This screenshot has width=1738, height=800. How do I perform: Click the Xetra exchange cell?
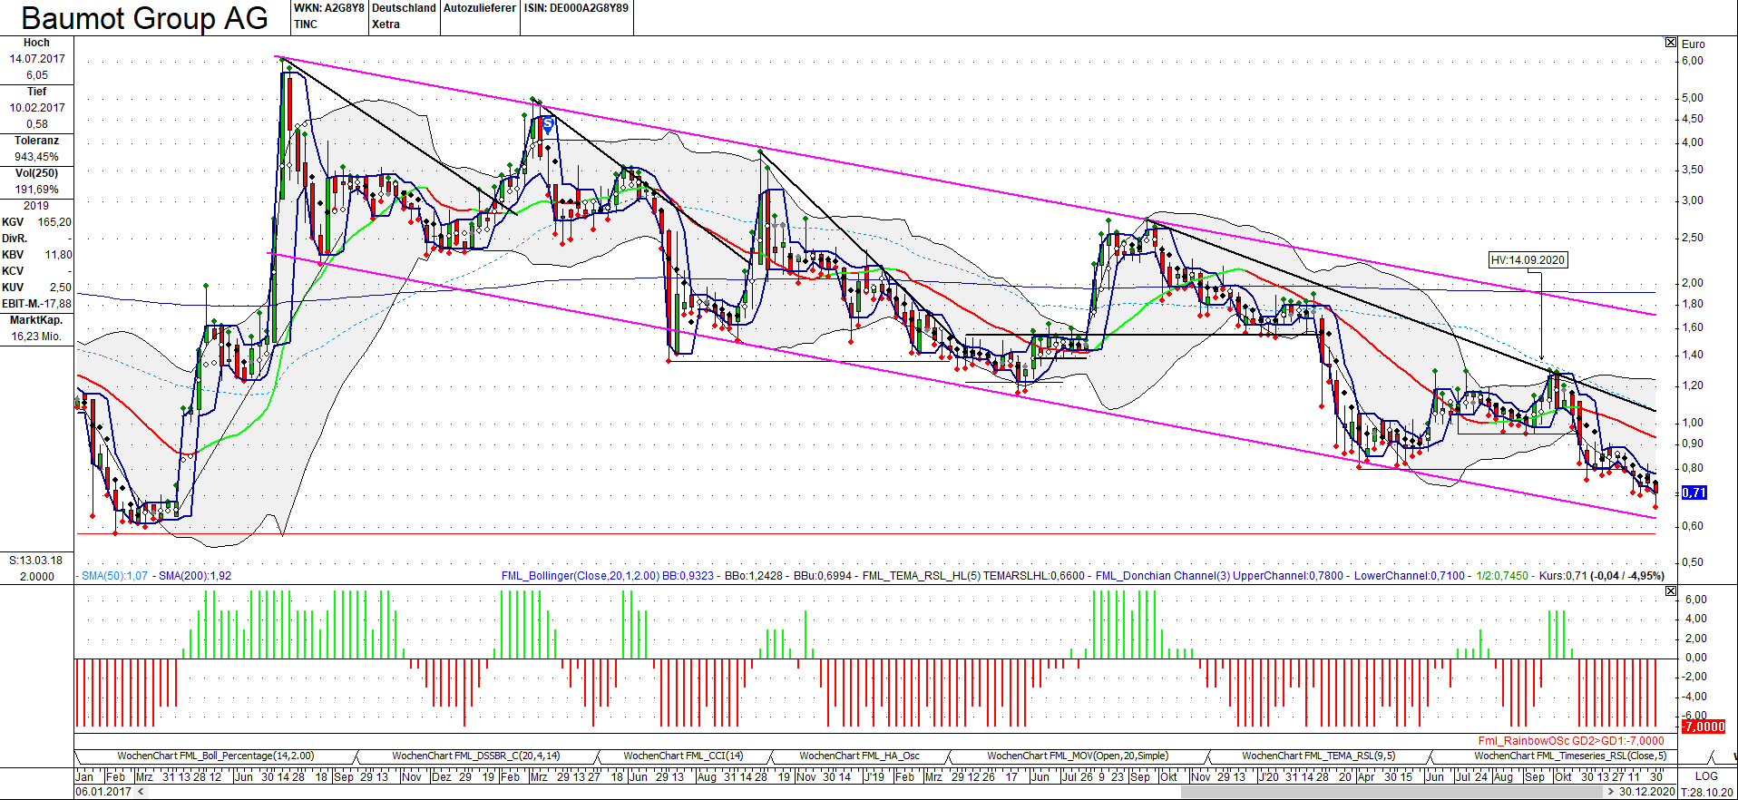click(386, 24)
